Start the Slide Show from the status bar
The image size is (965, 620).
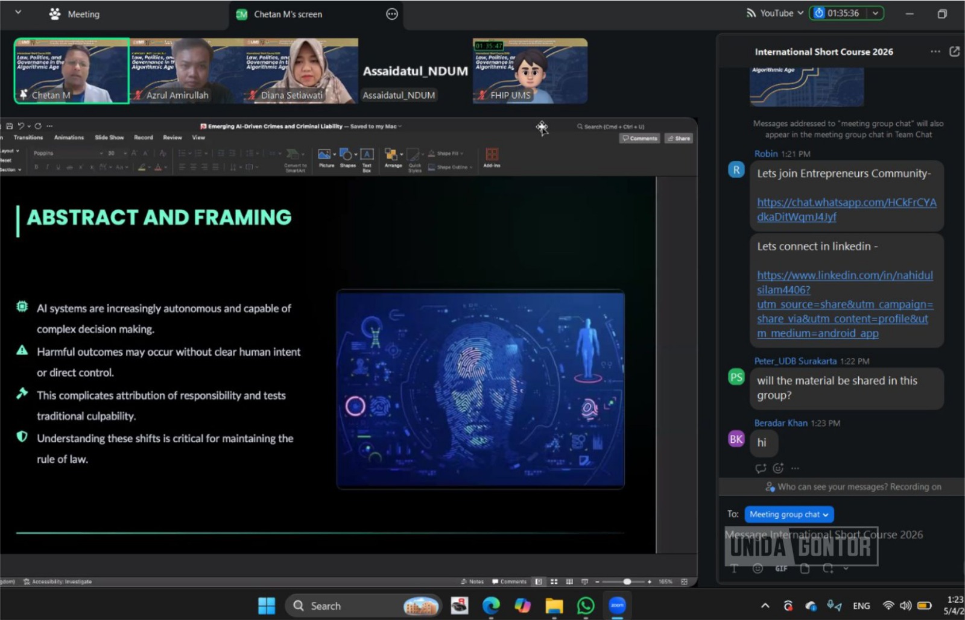[x=584, y=582]
